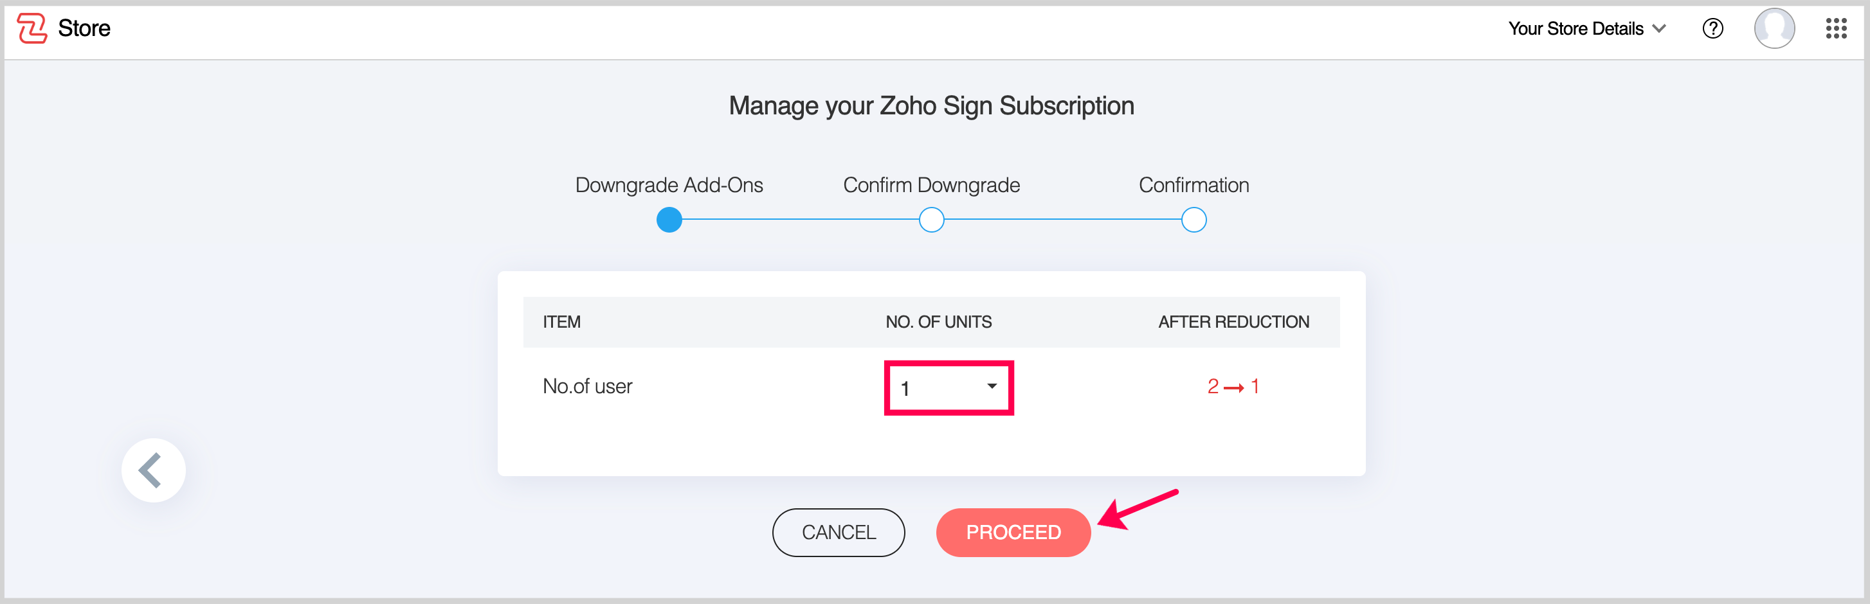Image resolution: width=1870 pixels, height=604 pixels.
Task: Expand the Your Store Details dropdown
Action: [x=1575, y=28]
